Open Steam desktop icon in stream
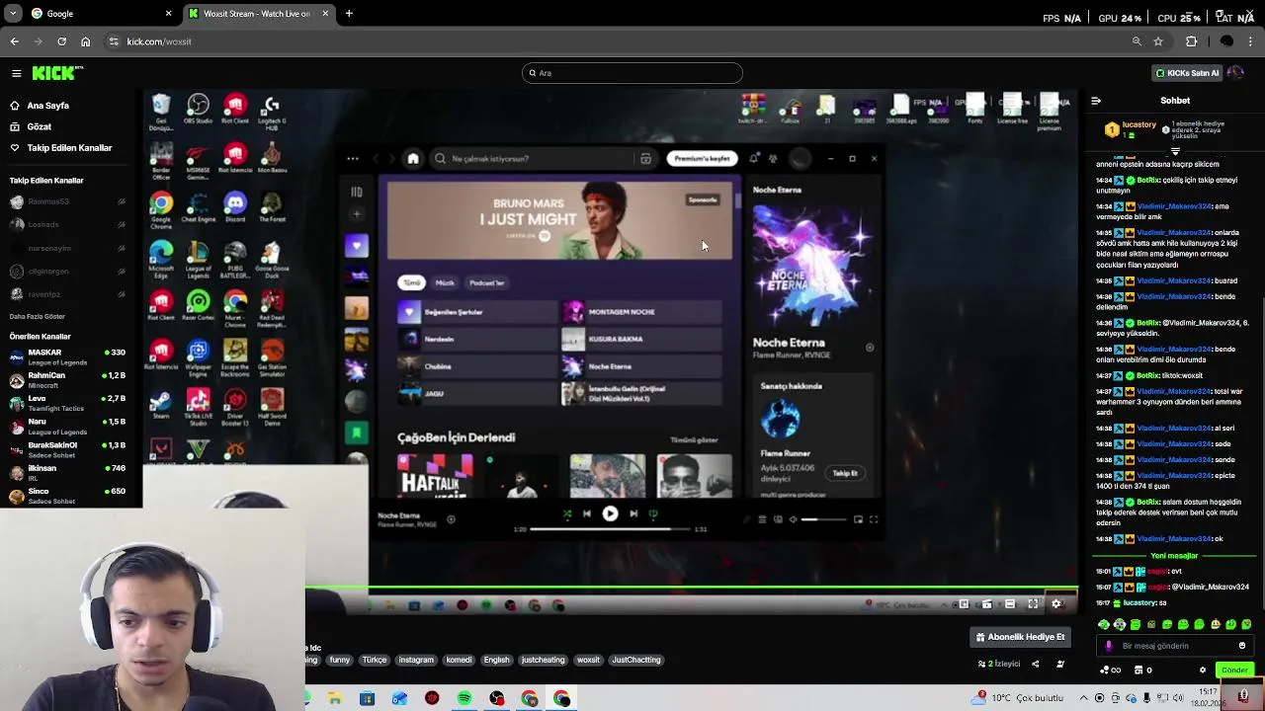Image resolution: width=1265 pixels, height=711 pixels. [161, 405]
